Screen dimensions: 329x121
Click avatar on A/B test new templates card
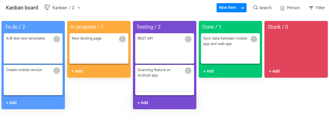[57, 39]
